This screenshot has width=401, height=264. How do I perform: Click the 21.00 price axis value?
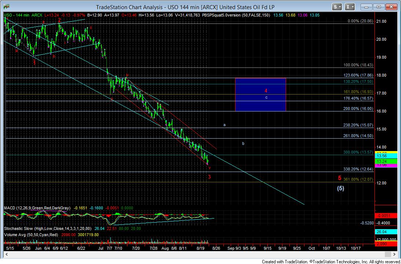click(x=380, y=22)
